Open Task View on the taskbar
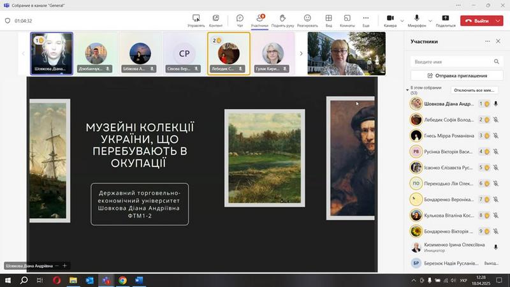Screen dimensions: 510x287 point(40,280)
